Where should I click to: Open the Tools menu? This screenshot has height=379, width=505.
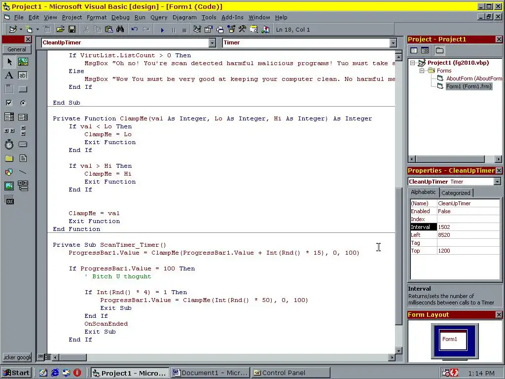click(209, 17)
